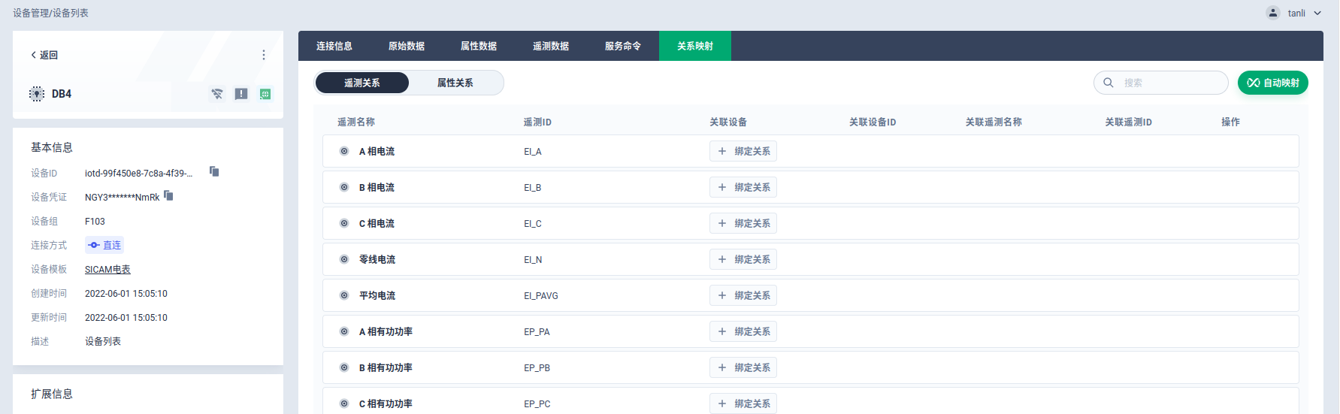Select the radio marker for A相电流

click(x=344, y=151)
